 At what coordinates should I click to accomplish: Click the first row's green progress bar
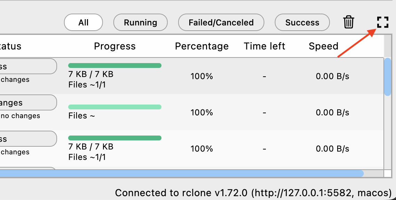click(x=115, y=66)
